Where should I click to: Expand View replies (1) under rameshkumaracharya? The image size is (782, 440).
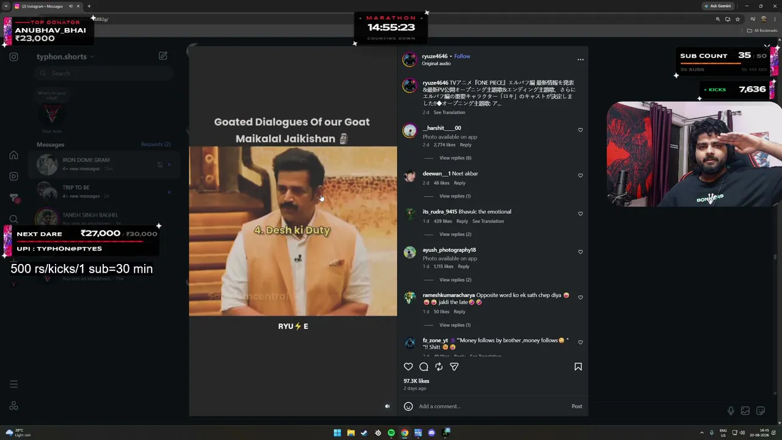(x=455, y=325)
